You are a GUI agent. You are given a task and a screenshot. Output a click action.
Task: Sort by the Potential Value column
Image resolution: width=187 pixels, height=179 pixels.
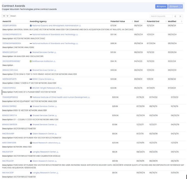(x=118, y=21)
